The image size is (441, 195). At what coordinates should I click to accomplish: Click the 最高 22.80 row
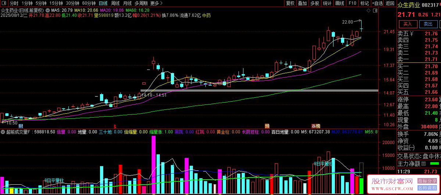(419, 106)
